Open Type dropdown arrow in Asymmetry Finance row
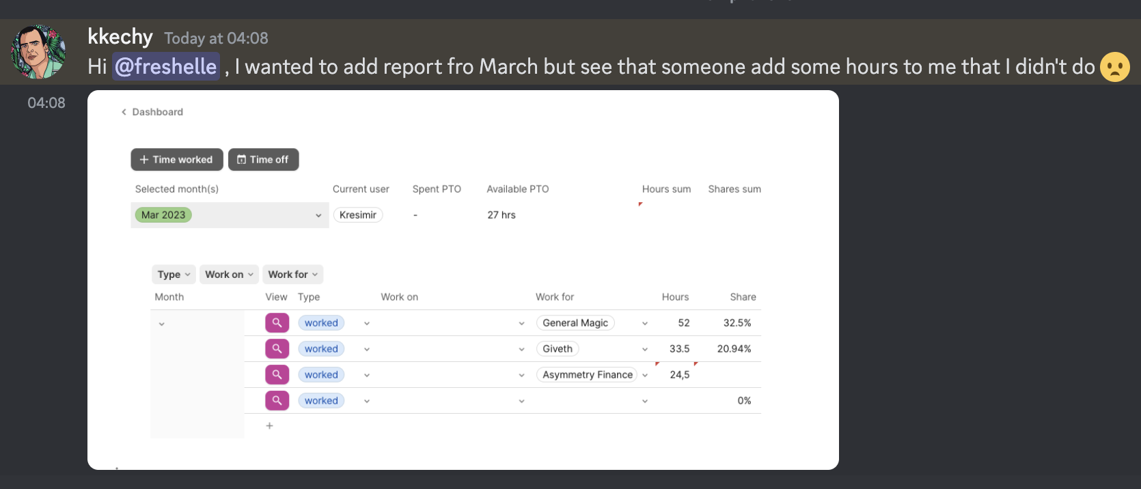 tap(367, 376)
